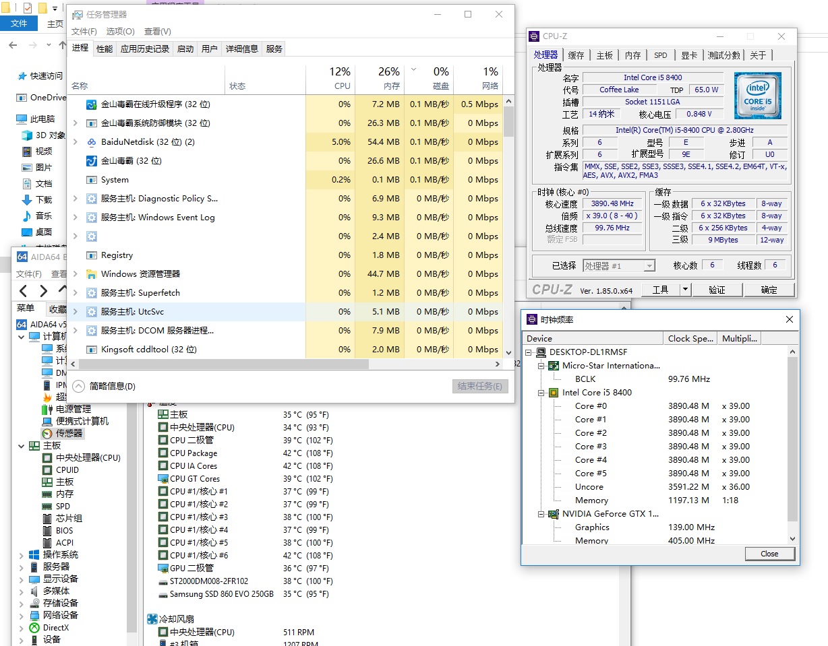Click the 音乐 note icon in File Explorer
Image resolution: width=828 pixels, height=646 pixels.
(x=27, y=216)
